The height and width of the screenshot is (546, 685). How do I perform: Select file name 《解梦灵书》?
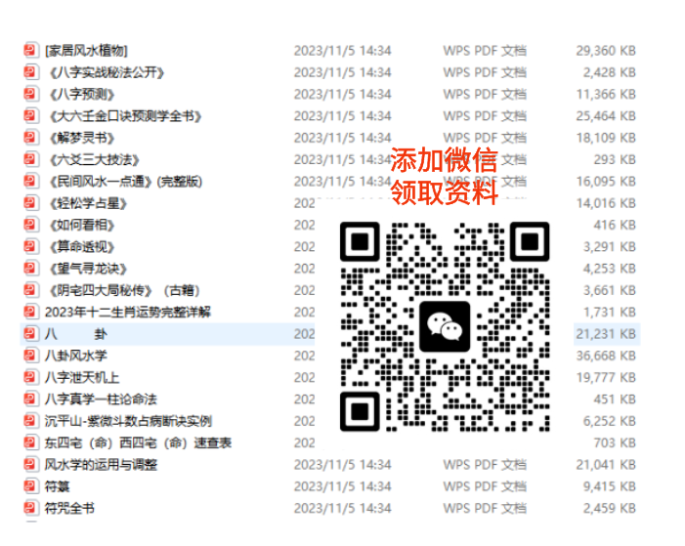pos(82,138)
